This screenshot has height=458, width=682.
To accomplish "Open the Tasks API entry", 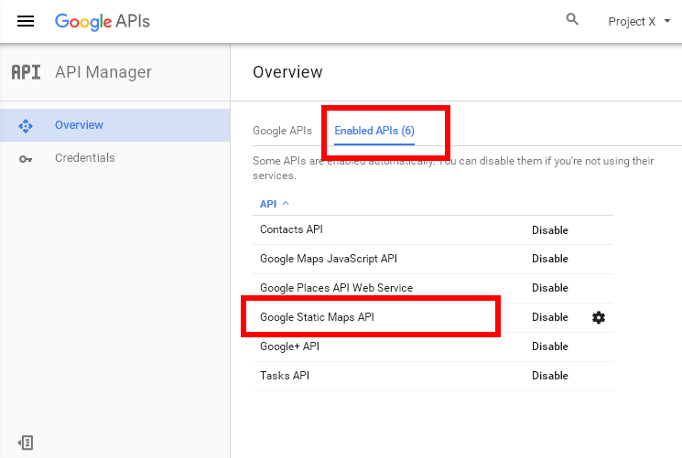I will coord(285,376).
